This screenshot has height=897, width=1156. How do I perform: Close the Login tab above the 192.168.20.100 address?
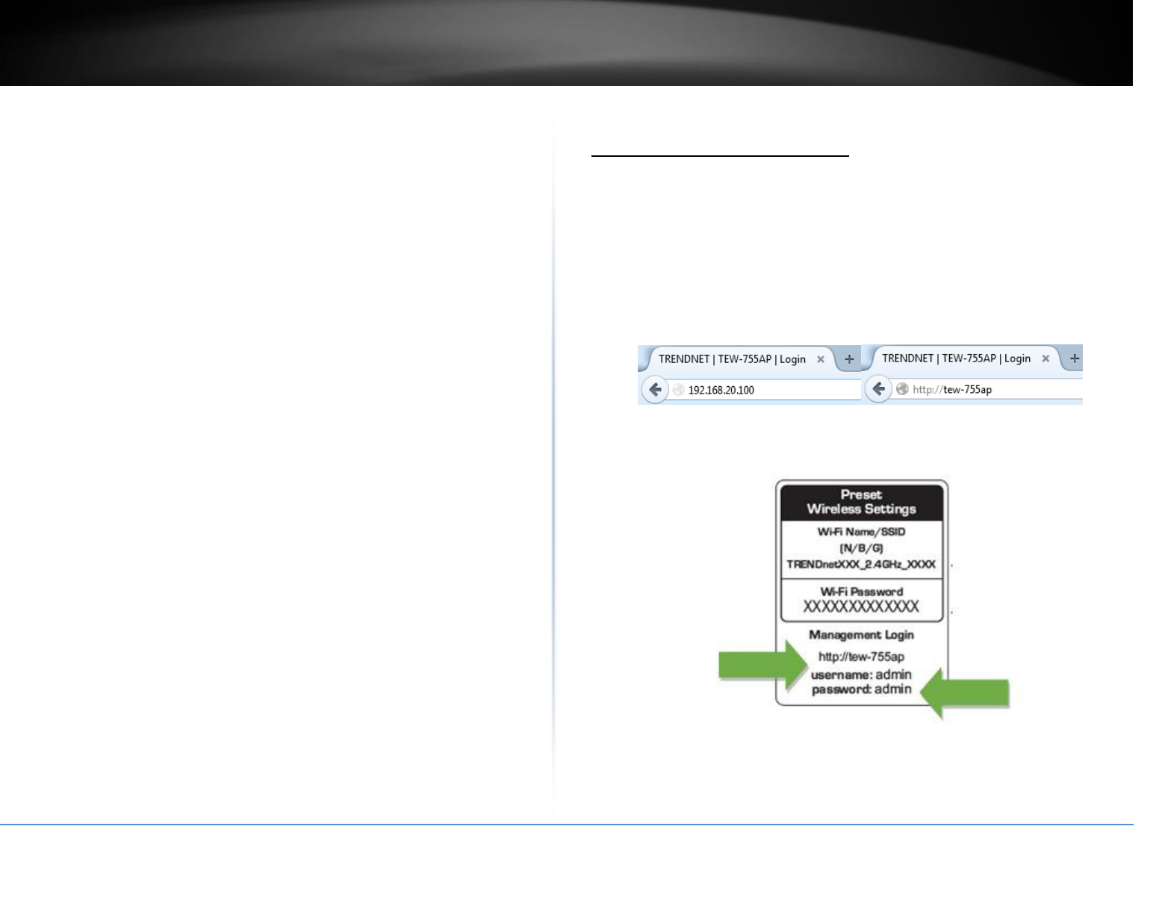pos(820,359)
